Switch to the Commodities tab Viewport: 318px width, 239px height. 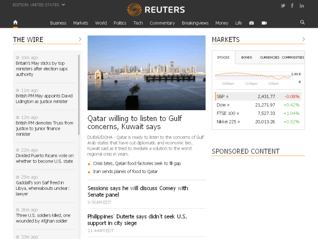point(293,57)
